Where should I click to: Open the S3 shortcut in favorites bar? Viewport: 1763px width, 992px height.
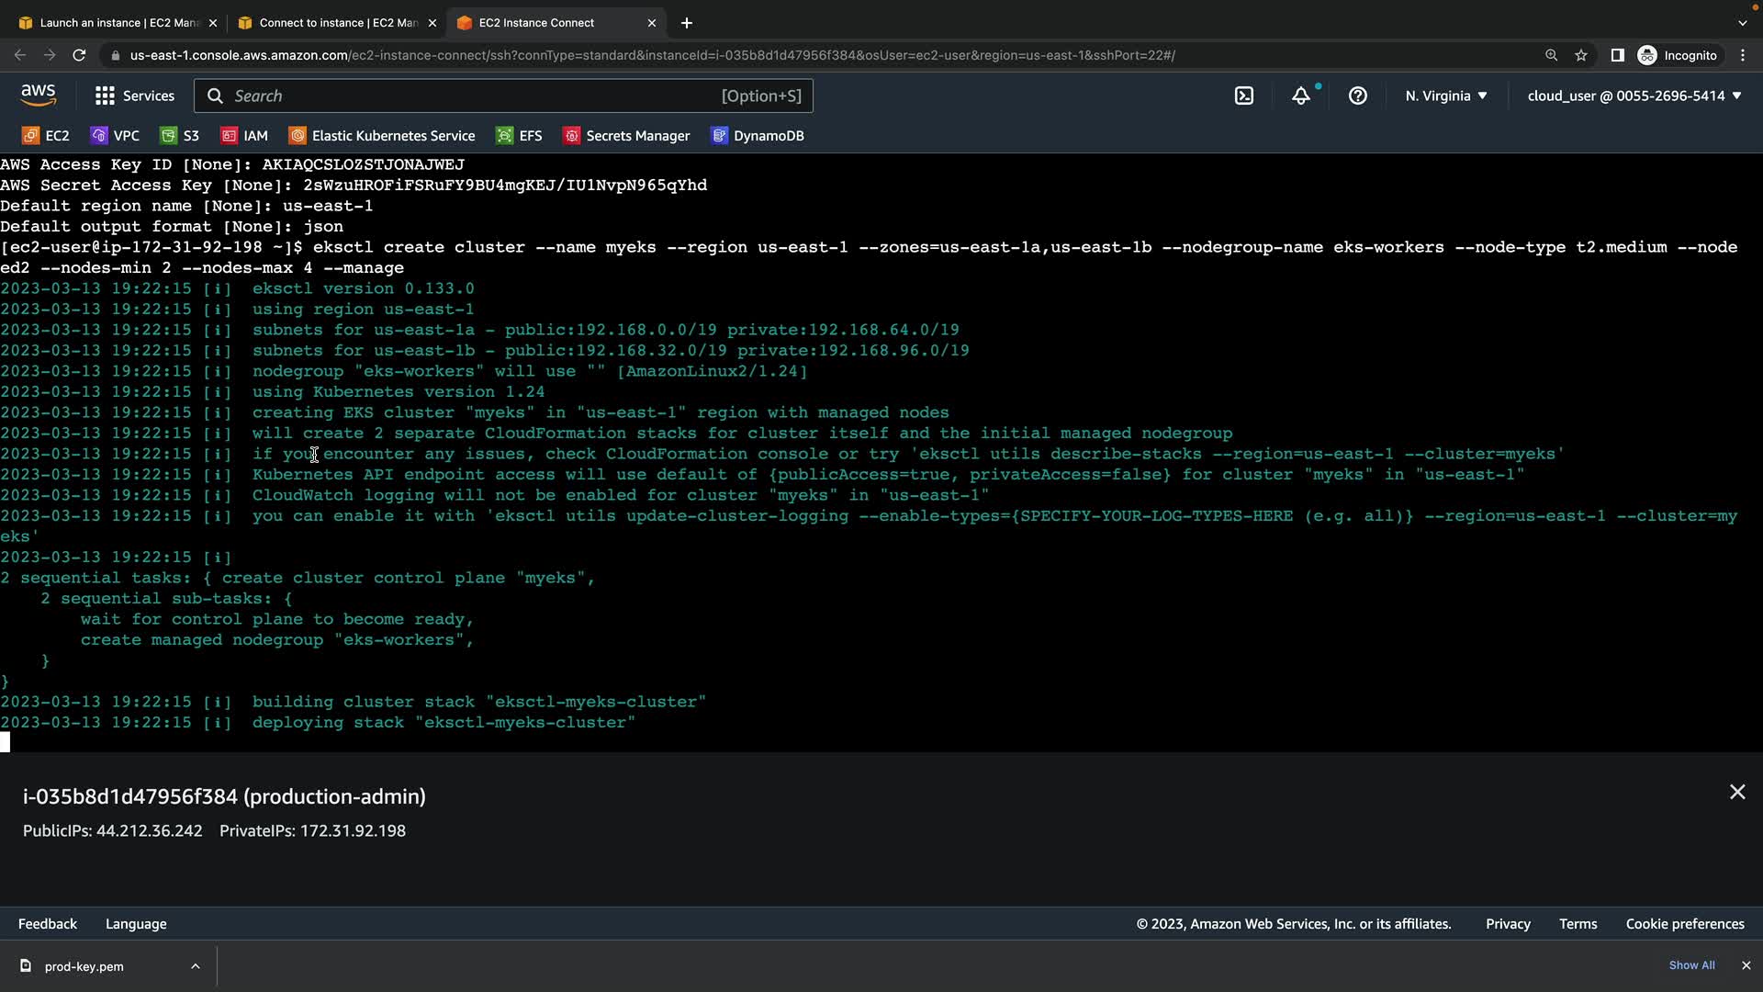pos(180,136)
